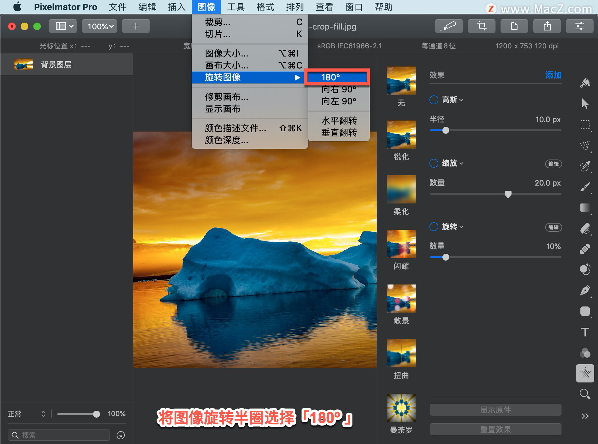
Task: Expand more tools double-chevron
Action: [x=585, y=416]
